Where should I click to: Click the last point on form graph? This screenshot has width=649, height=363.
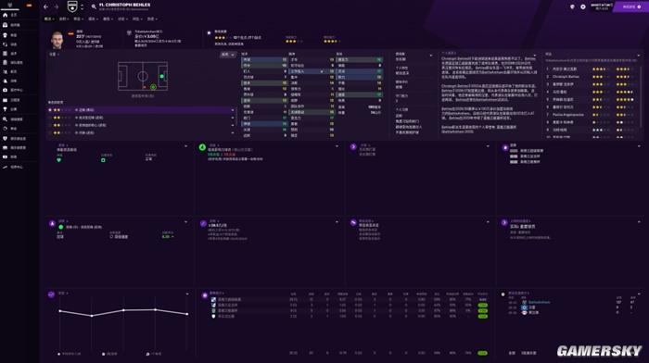(187, 314)
